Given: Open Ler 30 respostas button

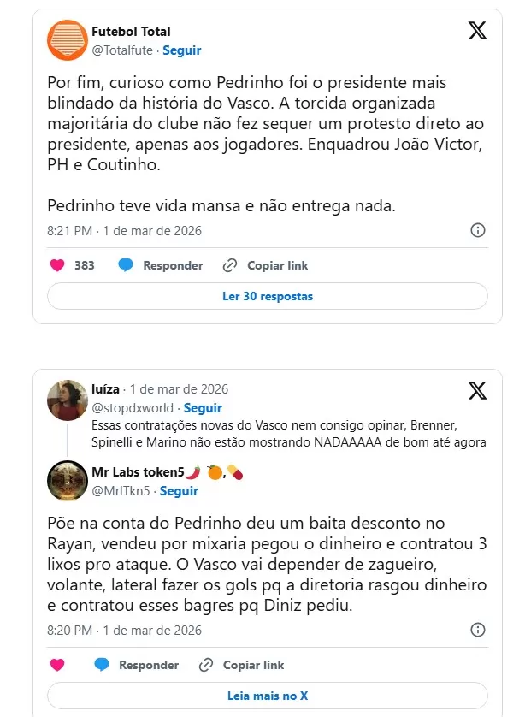Looking at the screenshot, I should (x=267, y=296).
